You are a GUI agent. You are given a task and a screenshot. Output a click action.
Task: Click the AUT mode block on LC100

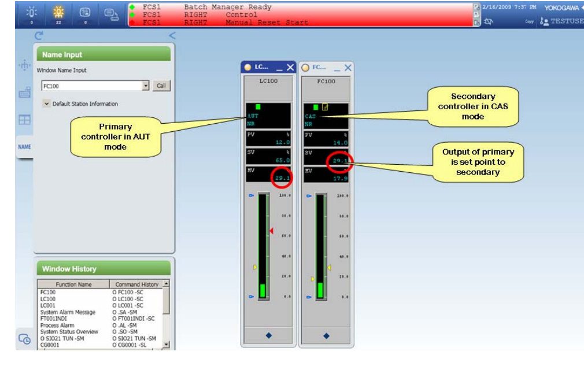click(268, 116)
